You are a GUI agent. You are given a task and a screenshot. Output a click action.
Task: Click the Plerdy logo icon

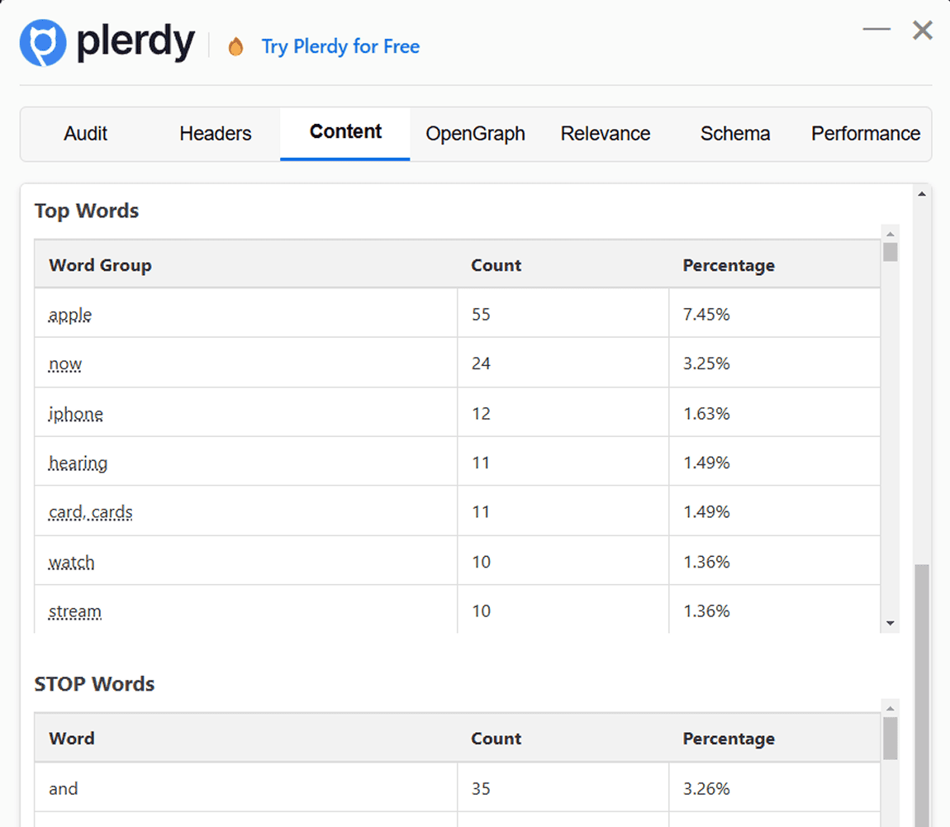pos(43,43)
